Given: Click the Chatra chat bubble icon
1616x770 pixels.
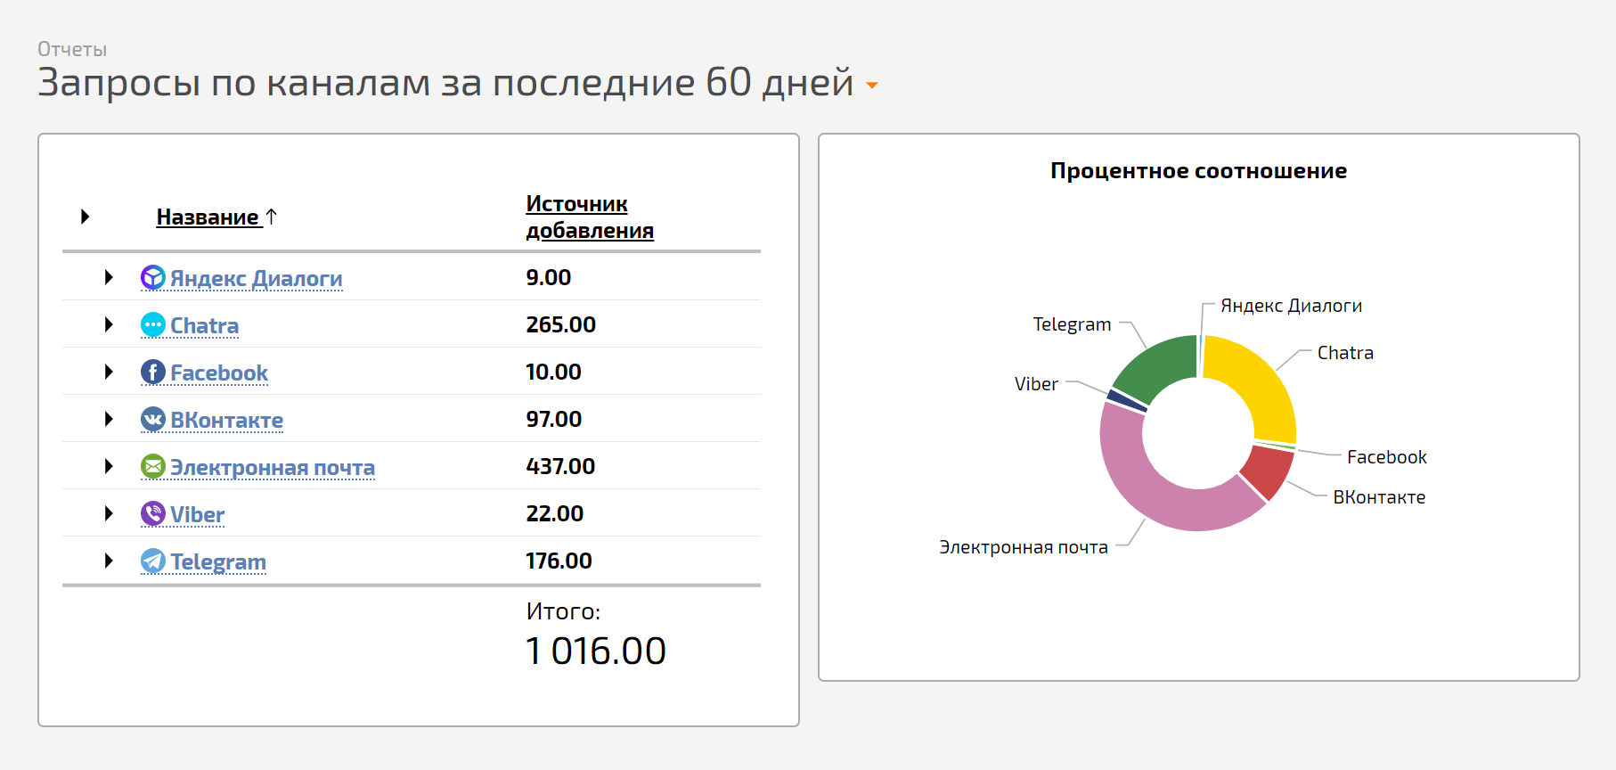Looking at the screenshot, I should click(153, 324).
